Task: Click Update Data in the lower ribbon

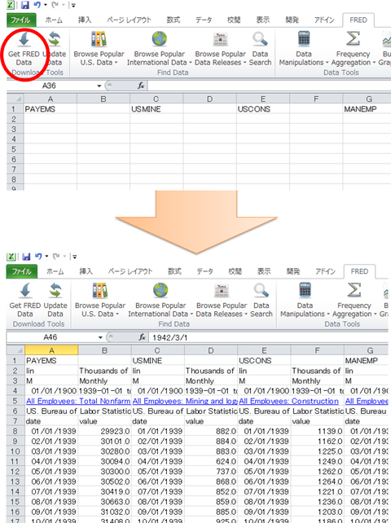Action: 55,300
